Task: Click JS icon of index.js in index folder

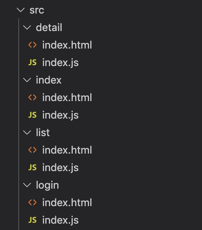Action: click(x=32, y=115)
